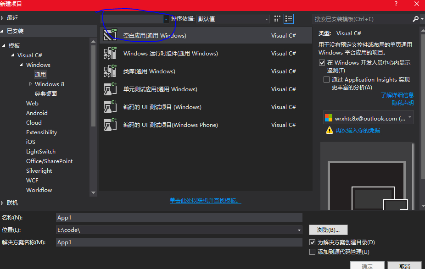
Task: Click the 浏览(B)... button
Action: (328, 230)
